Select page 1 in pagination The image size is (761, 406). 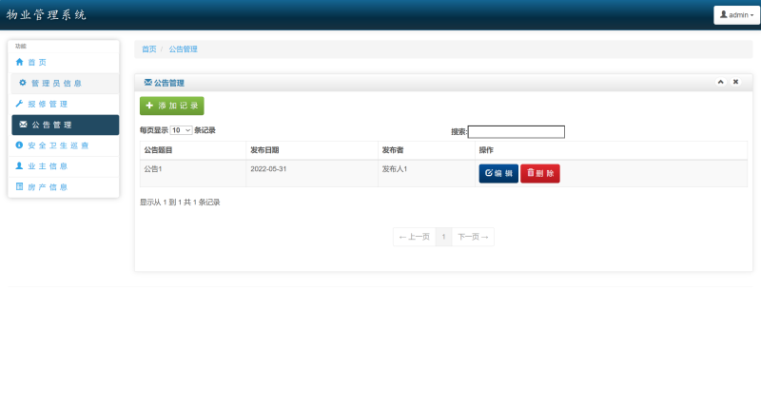point(443,237)
